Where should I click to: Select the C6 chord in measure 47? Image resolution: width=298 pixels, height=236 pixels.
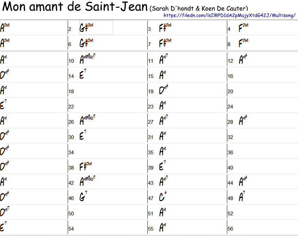(x=163, y=197)
